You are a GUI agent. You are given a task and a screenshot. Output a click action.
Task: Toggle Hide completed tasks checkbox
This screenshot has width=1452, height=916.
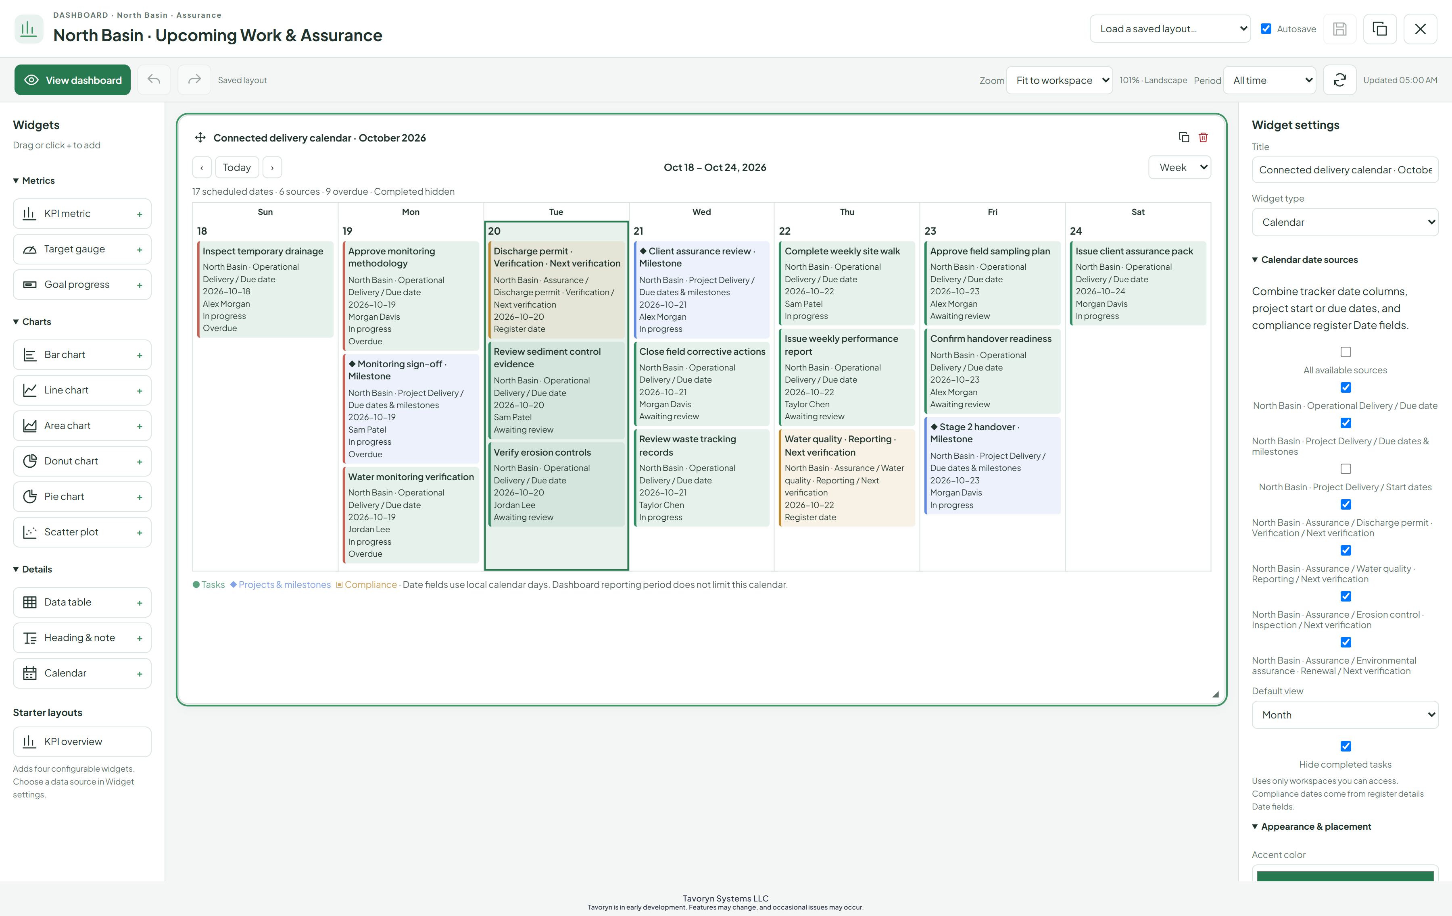[1345, 746]
